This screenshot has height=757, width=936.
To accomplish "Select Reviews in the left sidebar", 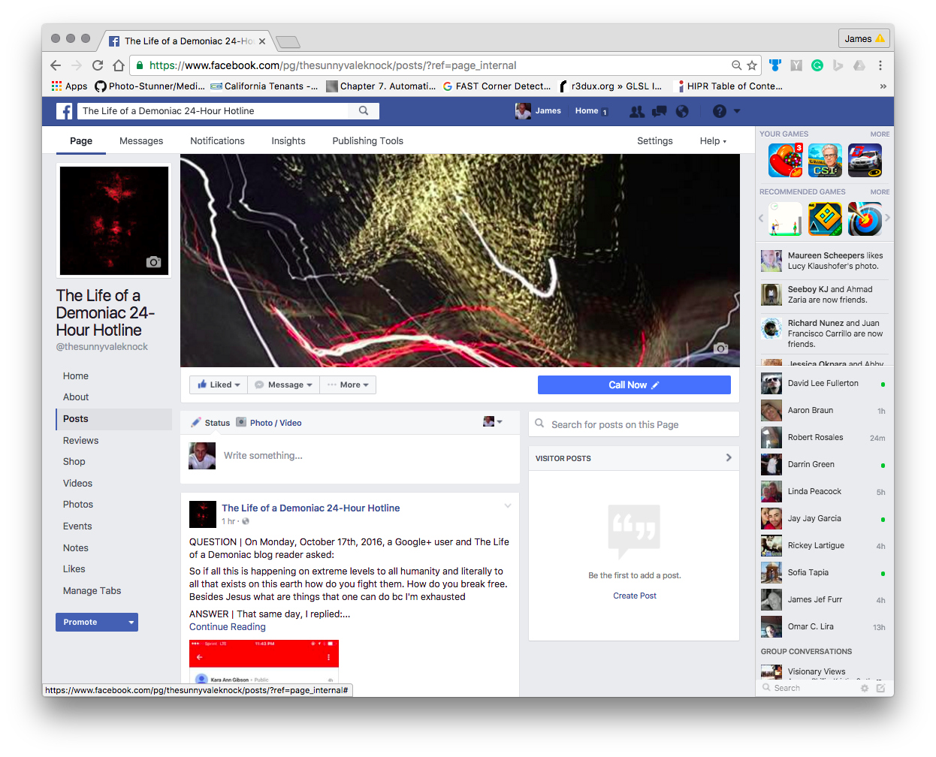I will tap(81, 441).
